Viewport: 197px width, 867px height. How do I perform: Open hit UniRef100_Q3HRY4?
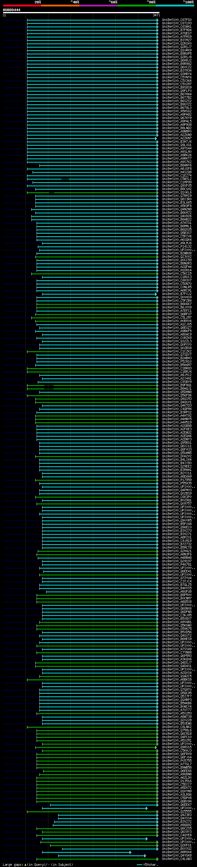[x=177, y=74]
